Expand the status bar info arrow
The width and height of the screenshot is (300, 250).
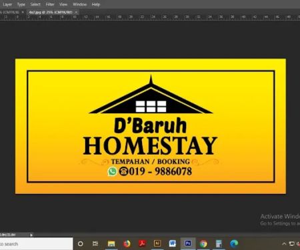coord(31,235)
